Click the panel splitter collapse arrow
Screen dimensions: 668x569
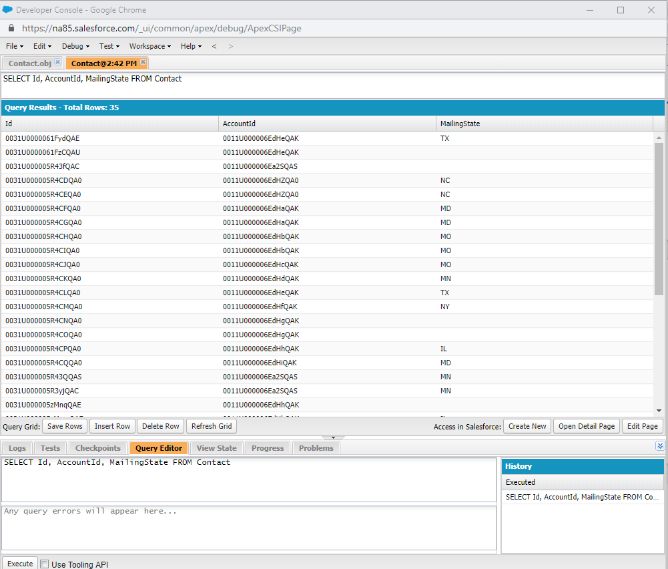(333, 437)
